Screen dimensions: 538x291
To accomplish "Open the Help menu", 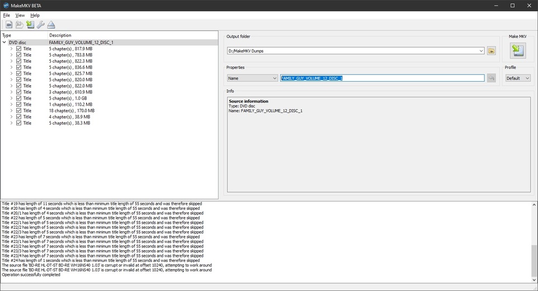I will point(35,15).
